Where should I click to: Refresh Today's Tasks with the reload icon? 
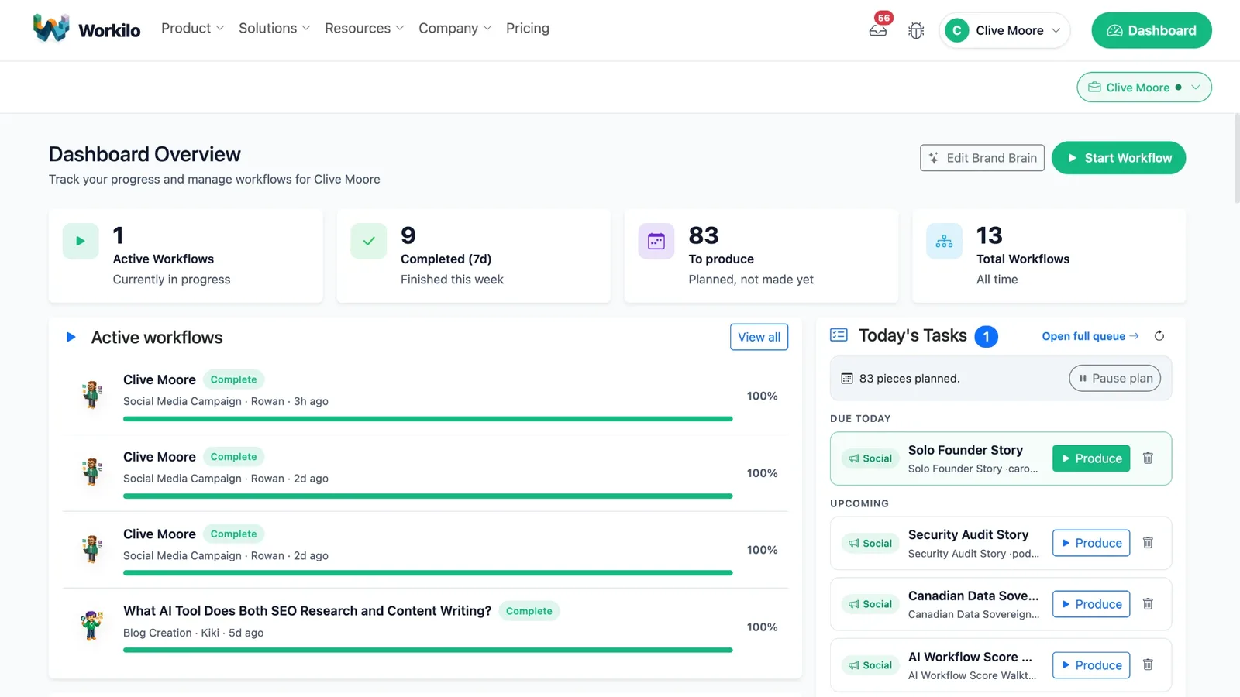click(1159, 336)
